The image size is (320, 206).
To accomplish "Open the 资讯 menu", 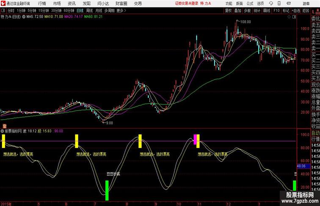I will tap(72, 3).
